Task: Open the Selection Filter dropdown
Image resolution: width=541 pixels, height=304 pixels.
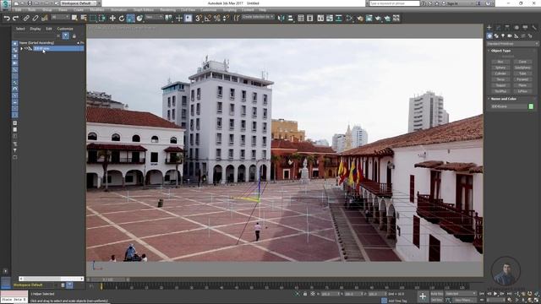Action: pos(60,17)
